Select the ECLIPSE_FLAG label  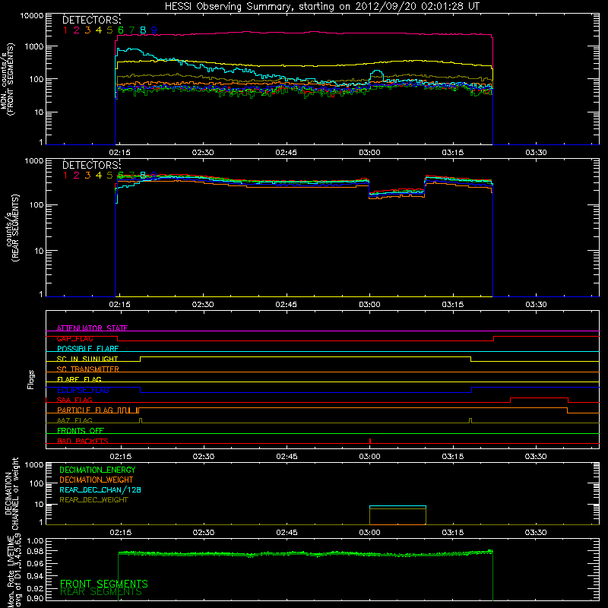coord(83,390)
